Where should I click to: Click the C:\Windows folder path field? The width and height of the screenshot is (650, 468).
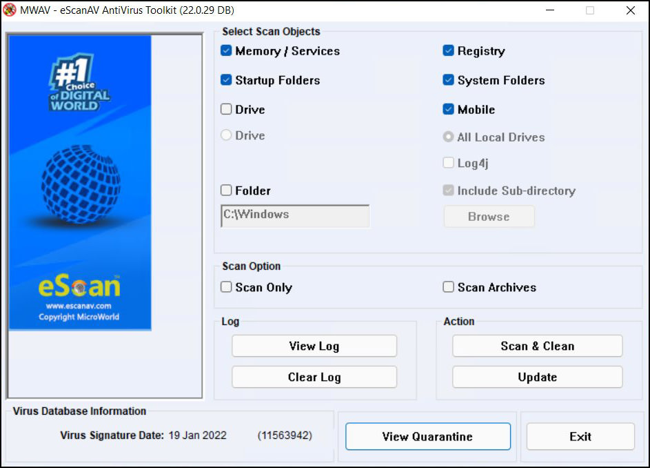(x=295, y=216)
